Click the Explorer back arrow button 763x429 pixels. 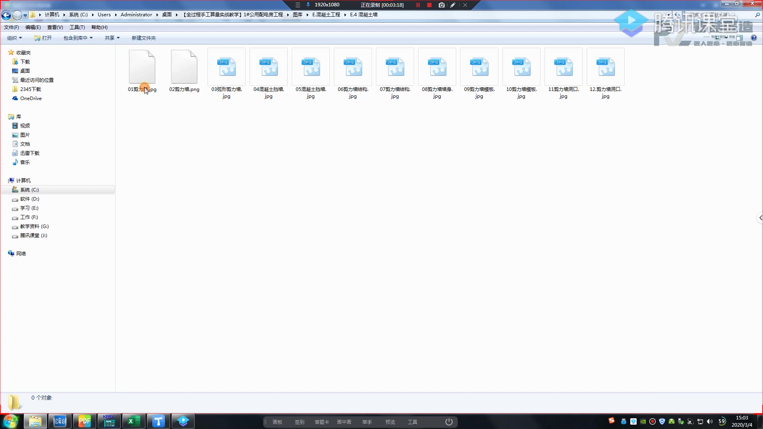(6, 15)
